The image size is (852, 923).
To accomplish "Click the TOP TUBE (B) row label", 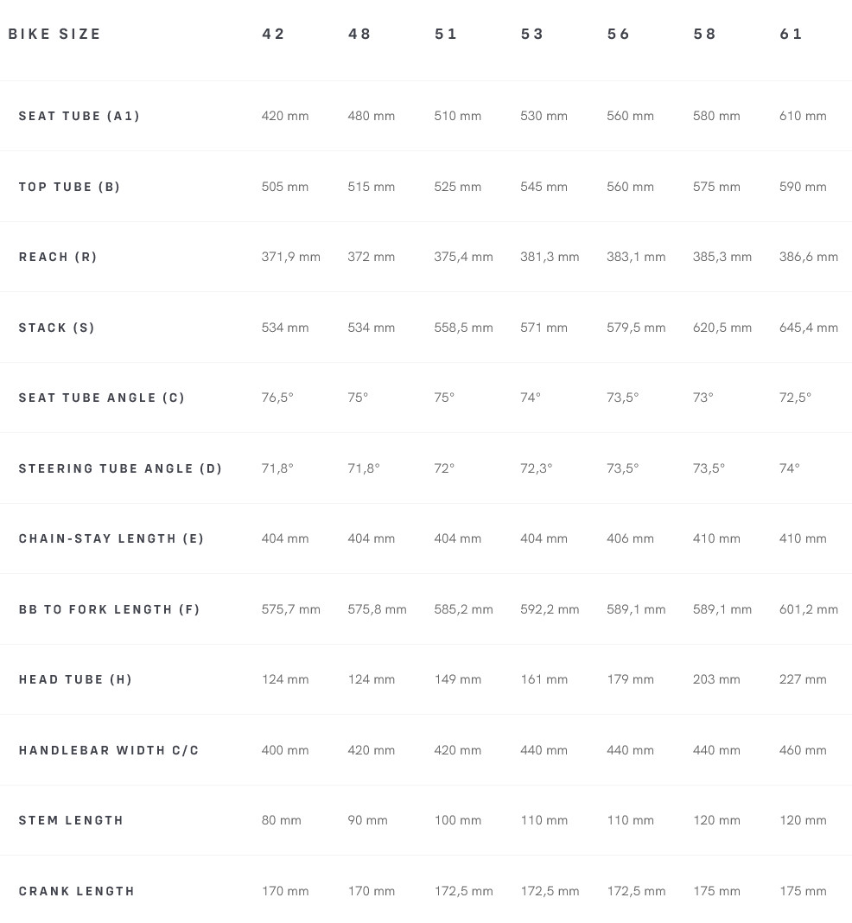I will point(70,187).
